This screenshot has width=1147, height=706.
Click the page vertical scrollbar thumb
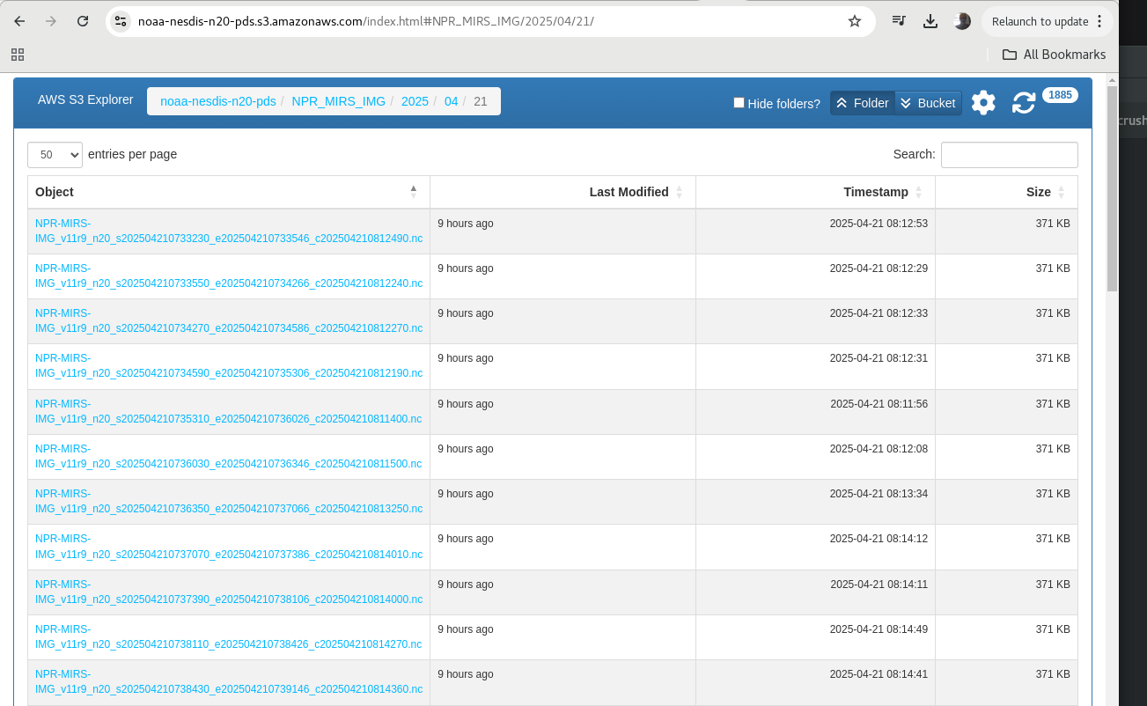point(1112,188)
